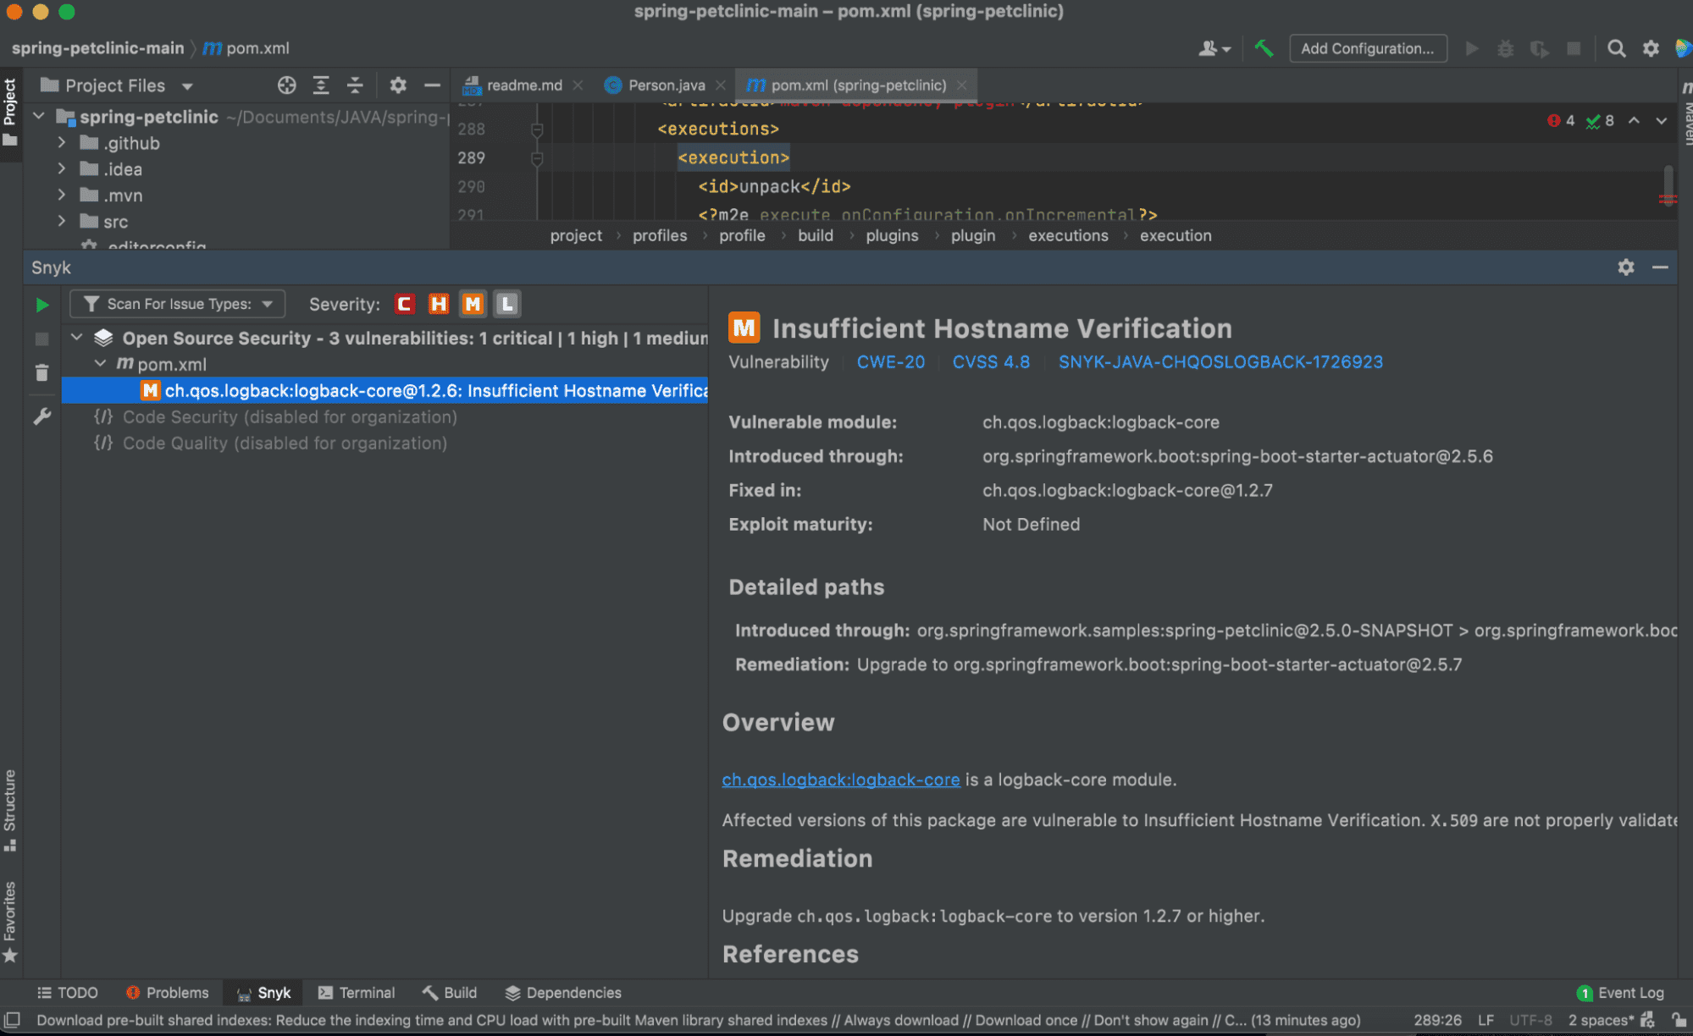This screenshot has height=1036, width=1693.
Task: Run a new Snyk scan with green play icon
Action: coord(41,304)
